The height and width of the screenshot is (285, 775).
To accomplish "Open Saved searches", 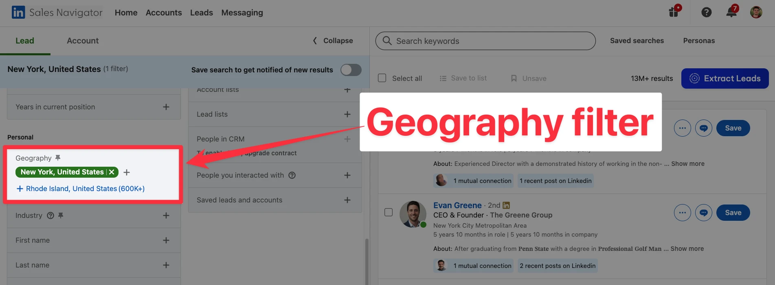I will tap(637, 41).
